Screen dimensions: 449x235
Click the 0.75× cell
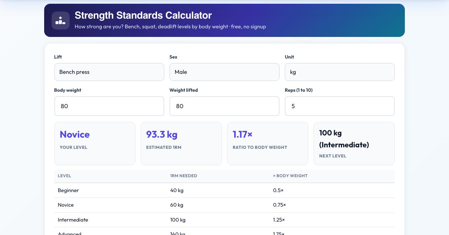(280, 205)
